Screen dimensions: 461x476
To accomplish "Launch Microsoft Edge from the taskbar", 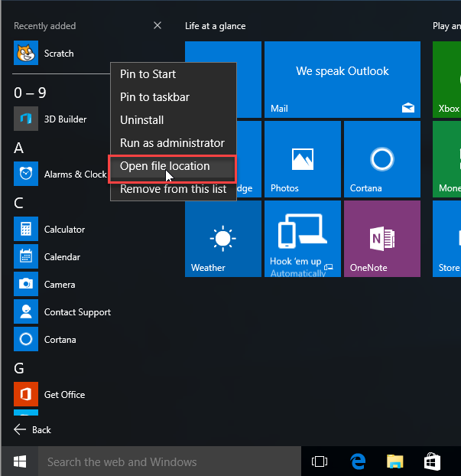I will tap(358, 461).
